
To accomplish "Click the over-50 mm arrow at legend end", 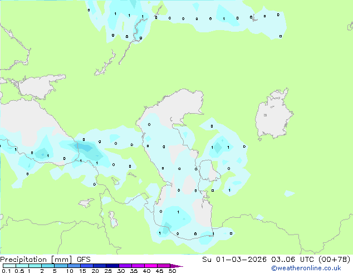I will click(176, 266).
